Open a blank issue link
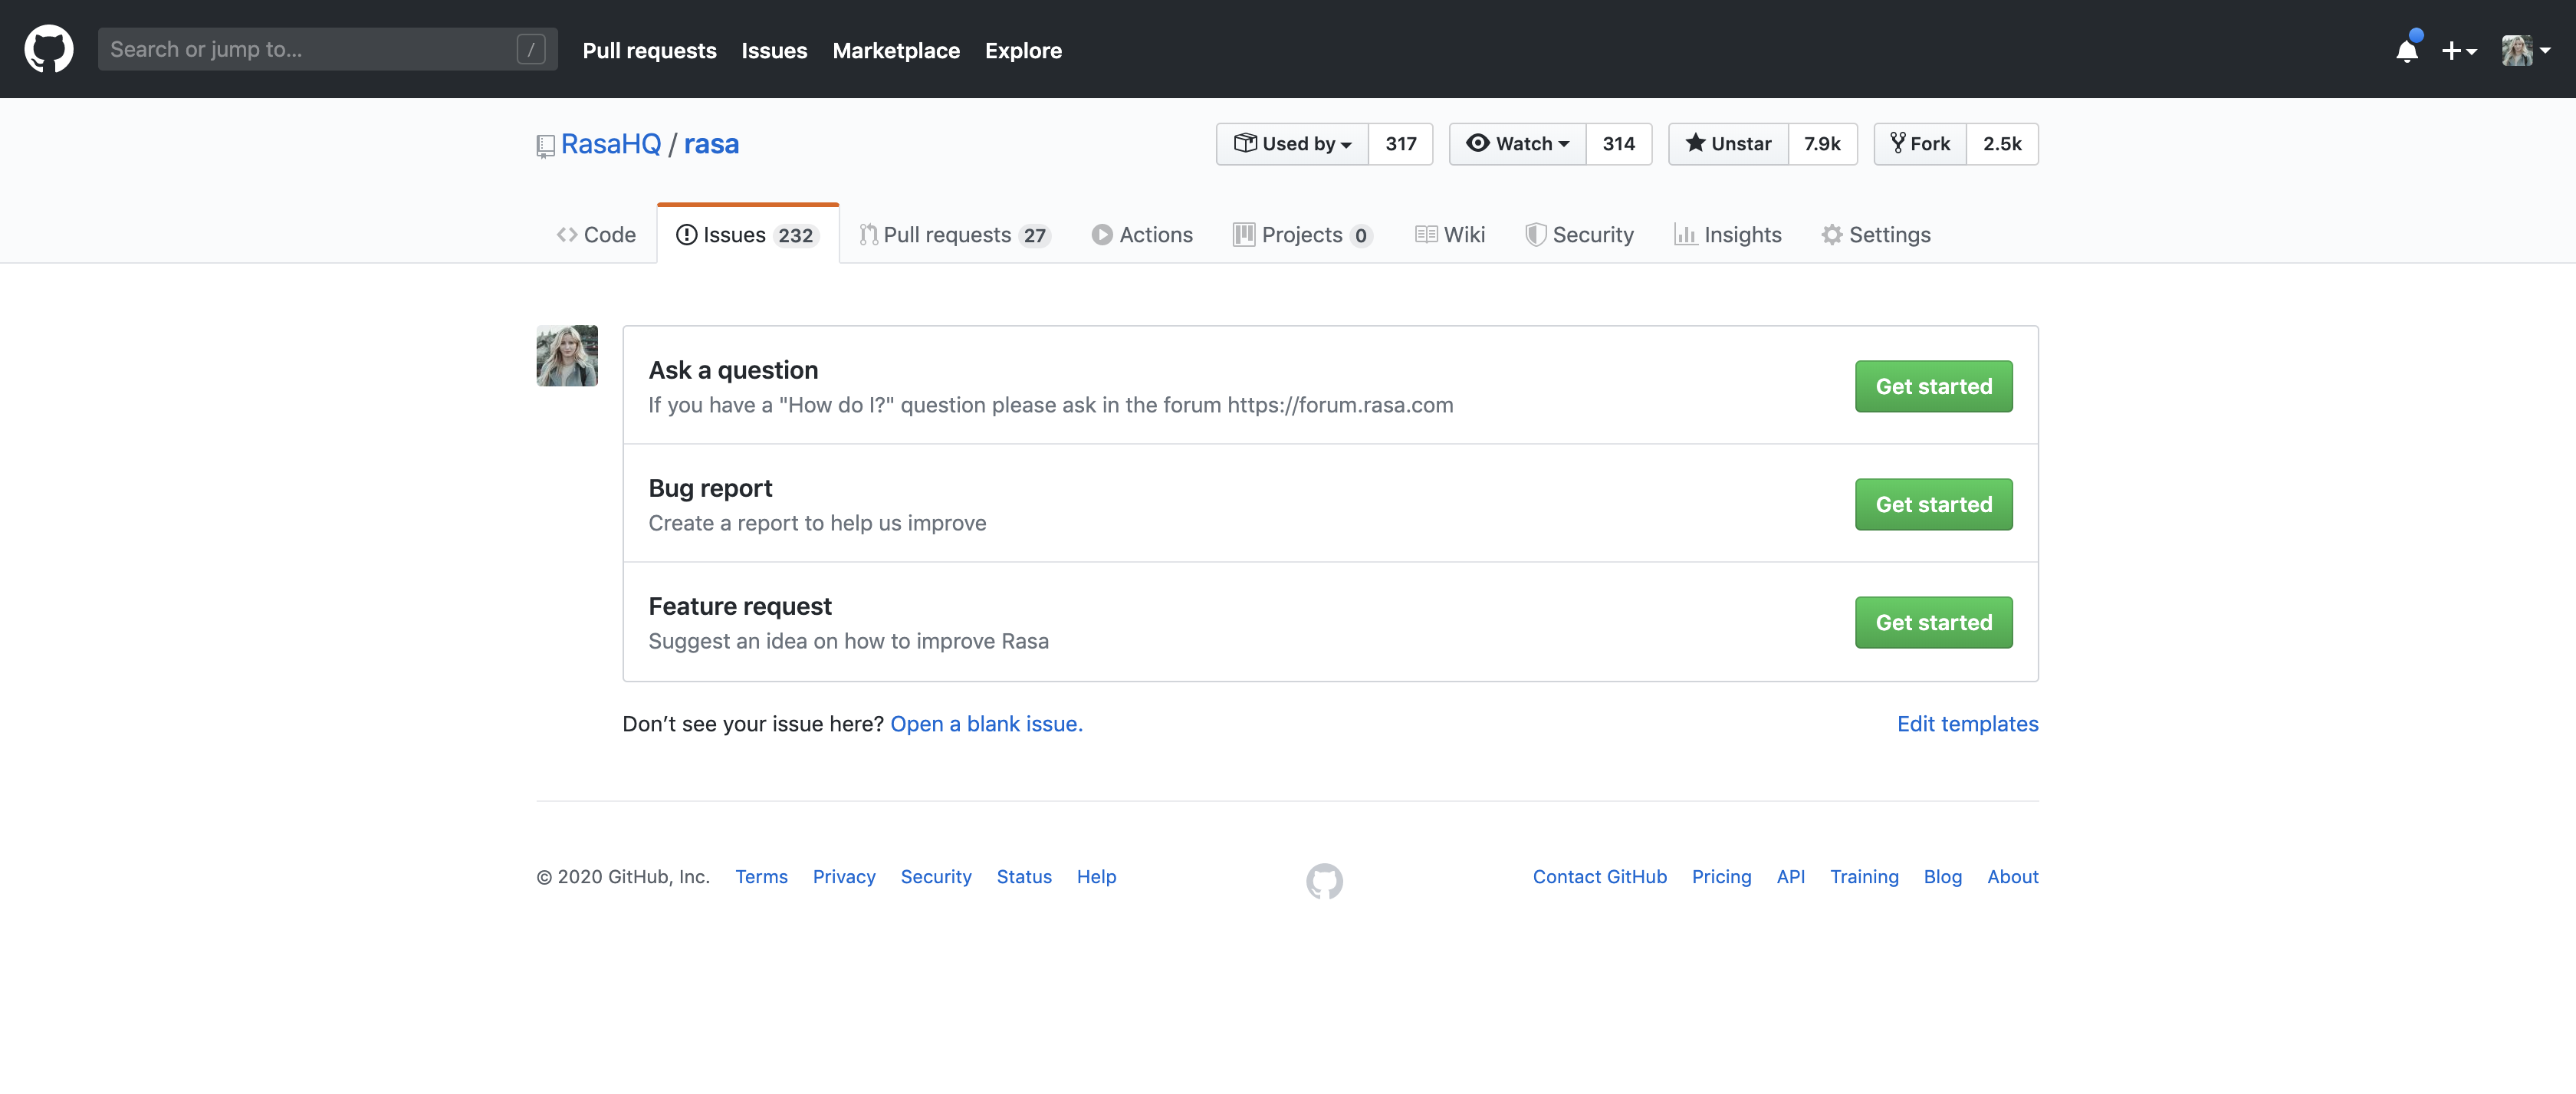This screenshot has width=2576, height=1094. tap(986, 724)
